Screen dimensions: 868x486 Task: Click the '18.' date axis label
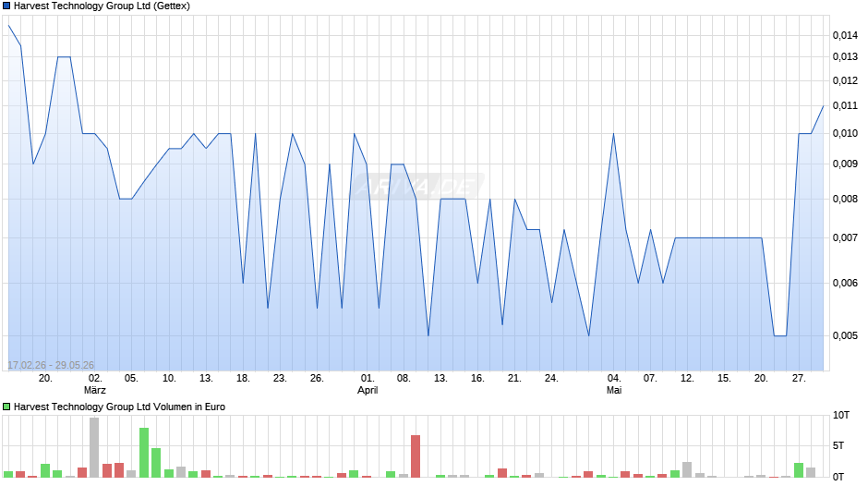(243, 379)
